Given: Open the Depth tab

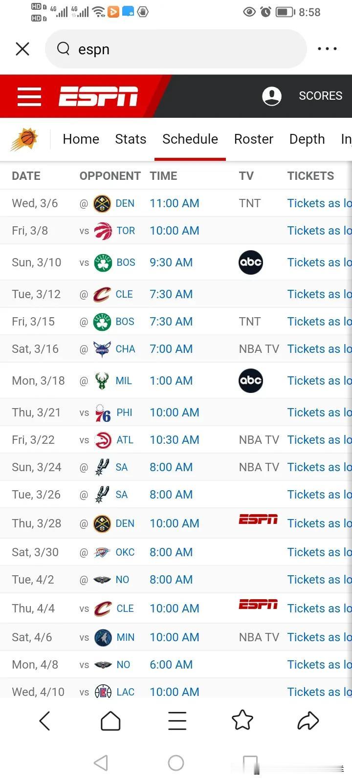Looking at the screenshot, I should pos(307,139).
